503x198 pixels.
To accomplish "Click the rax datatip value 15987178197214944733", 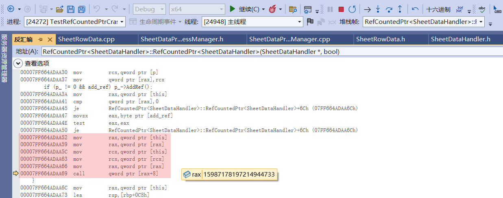I will (239, 175).
